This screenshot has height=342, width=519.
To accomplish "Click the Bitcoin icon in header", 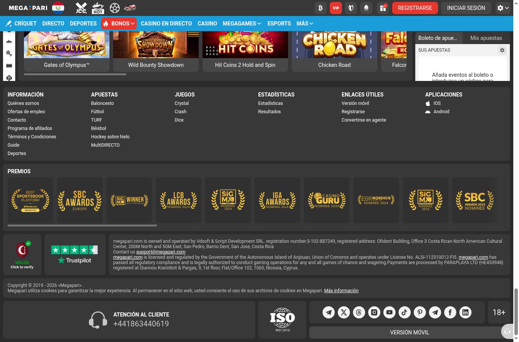I will (x=321, y=8).
